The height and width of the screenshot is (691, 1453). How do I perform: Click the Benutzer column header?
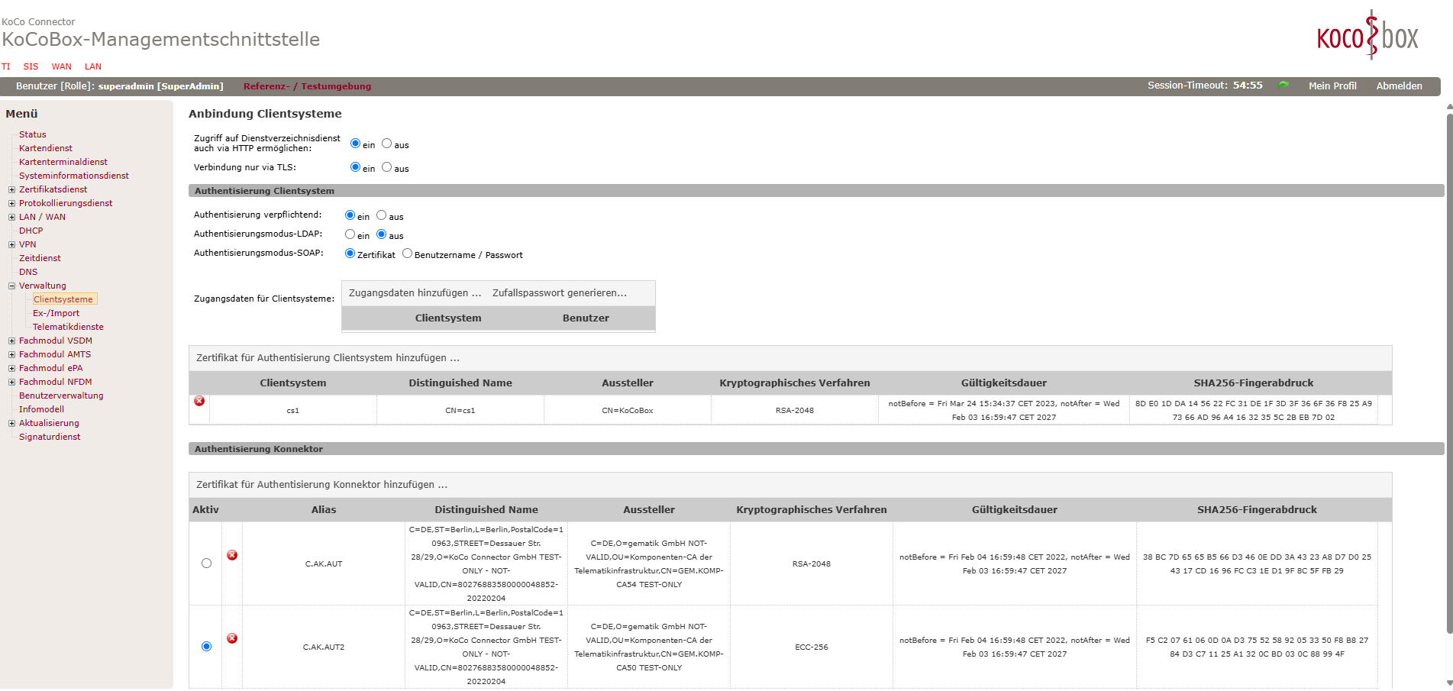586,318
